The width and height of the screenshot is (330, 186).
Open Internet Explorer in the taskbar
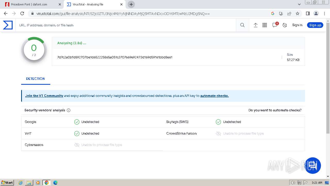point(21,183)
